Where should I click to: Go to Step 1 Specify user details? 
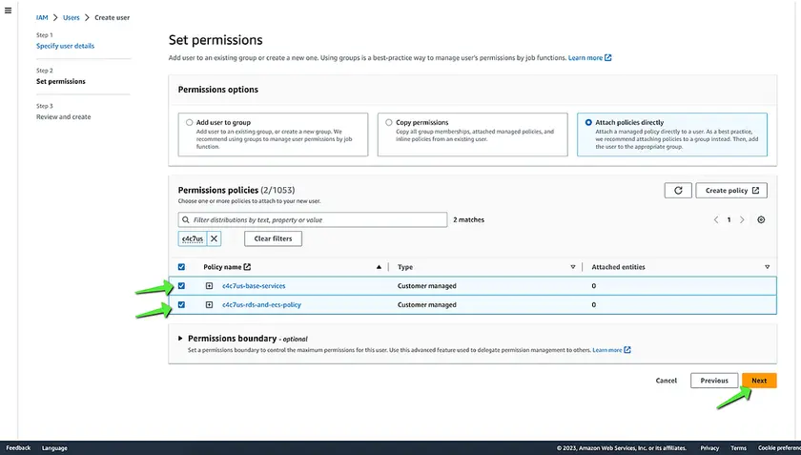(x=66, y=46)
